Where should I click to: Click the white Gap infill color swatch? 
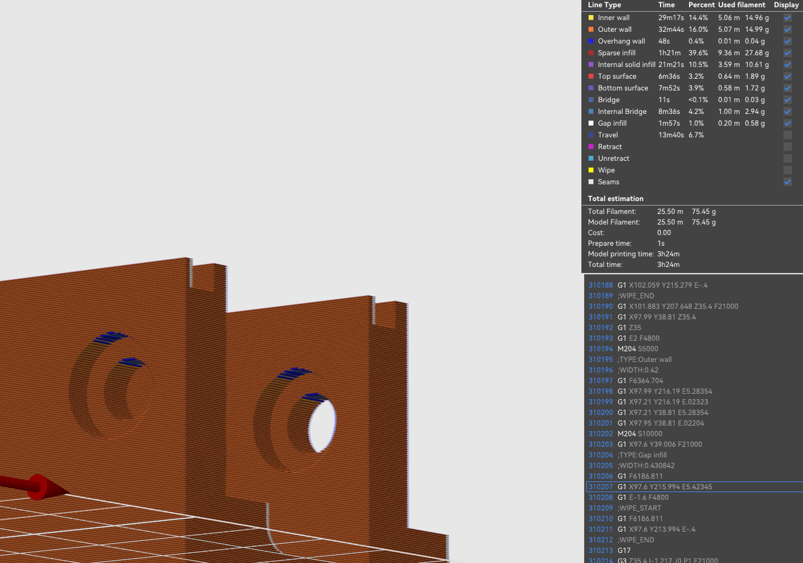tap(591, 123)
